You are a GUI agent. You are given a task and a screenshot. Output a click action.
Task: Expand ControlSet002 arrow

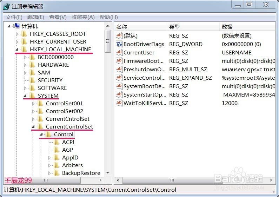[33, 111]
